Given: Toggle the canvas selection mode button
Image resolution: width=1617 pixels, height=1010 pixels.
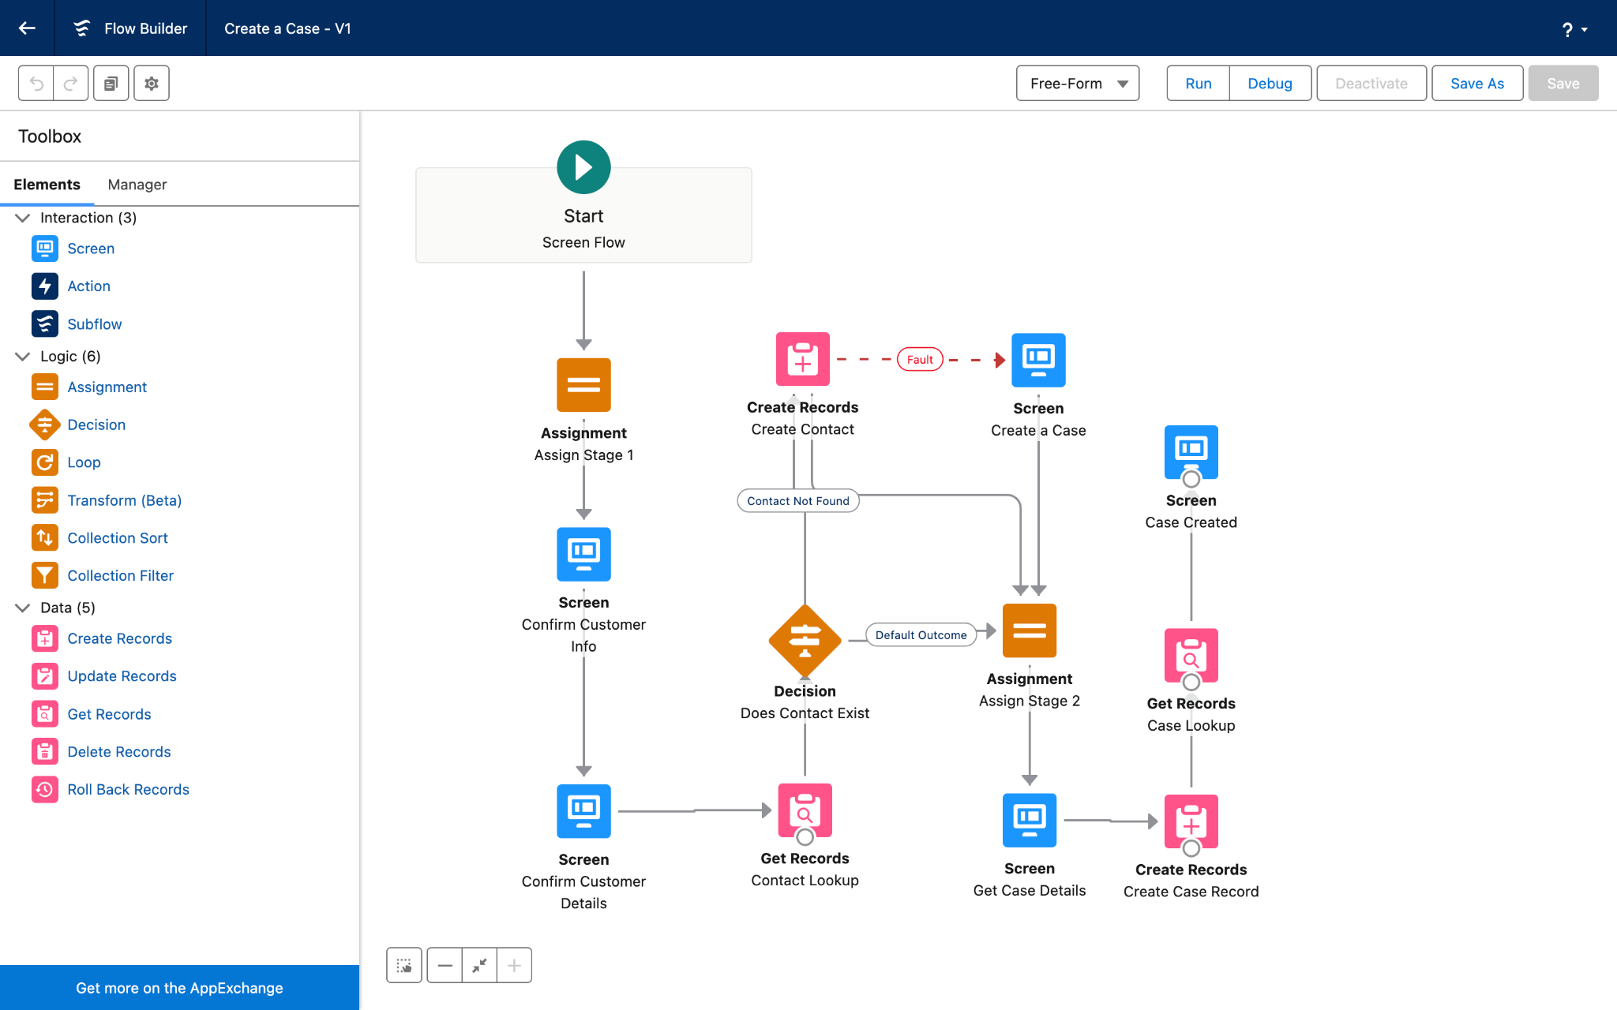Looking at the screenshot, I should 404,965.
